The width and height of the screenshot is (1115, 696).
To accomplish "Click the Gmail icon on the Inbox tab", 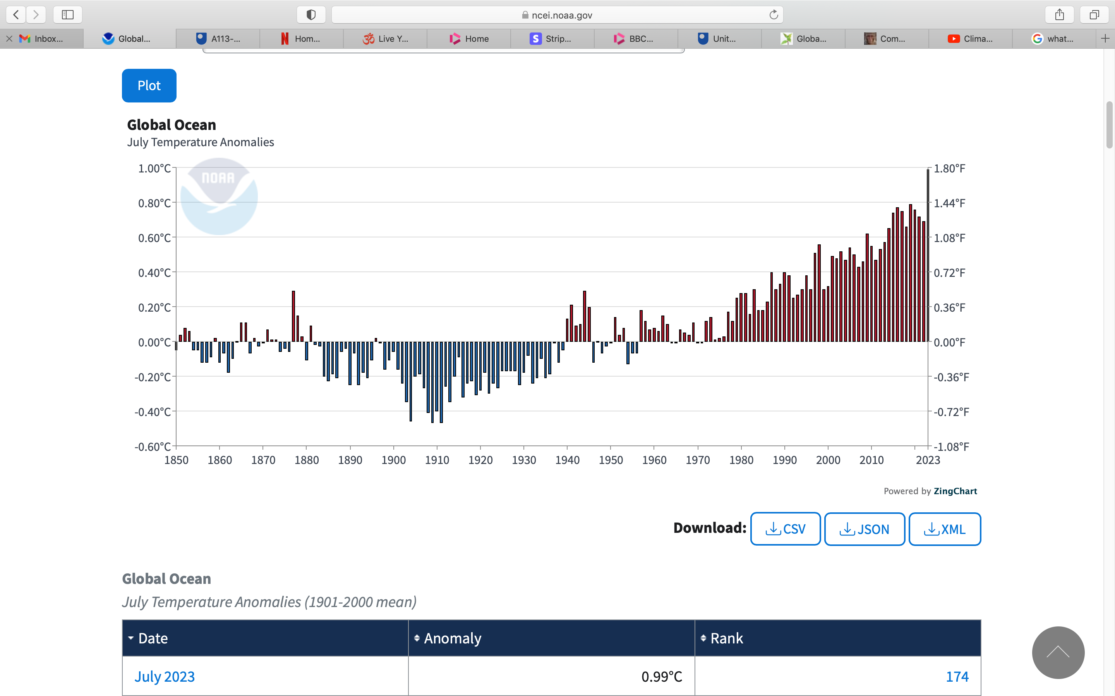I will 25,39.
